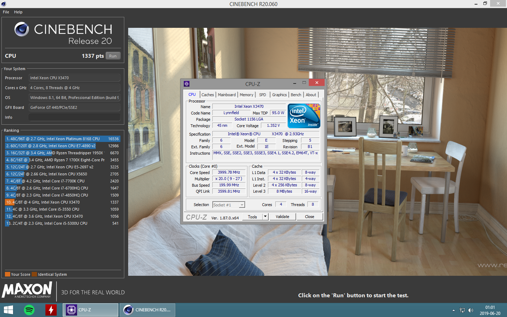Click Validate button in CPU-Z

(x=282, y=217)
